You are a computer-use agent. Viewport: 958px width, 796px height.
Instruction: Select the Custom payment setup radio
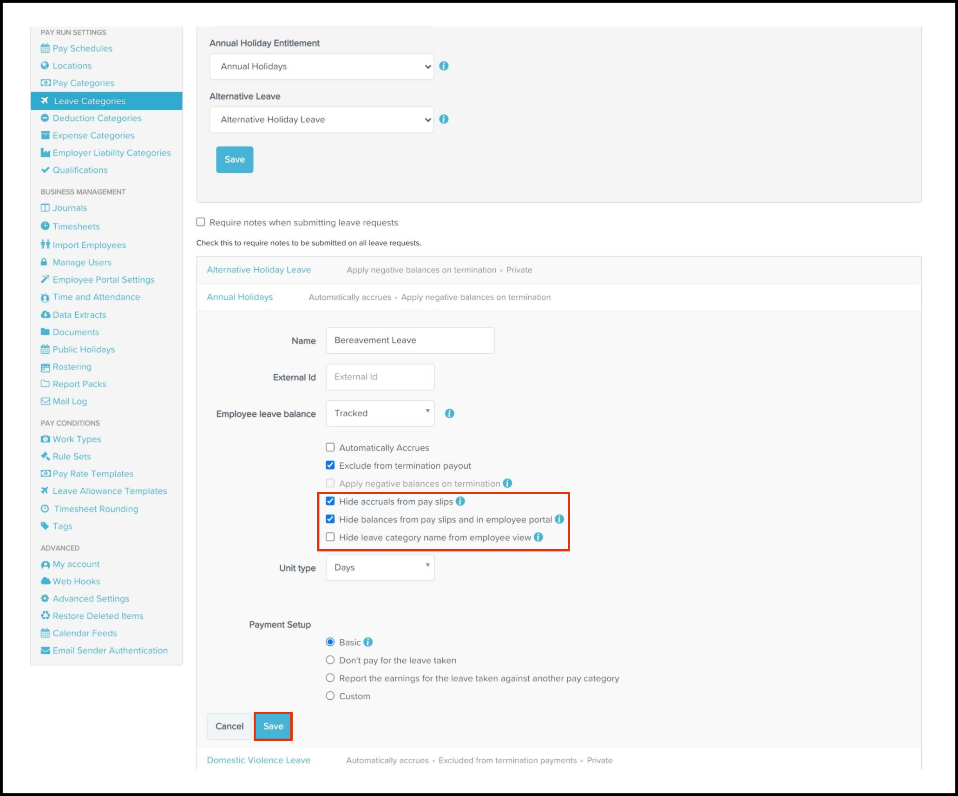pyautogui.click(x=330, y=696)
